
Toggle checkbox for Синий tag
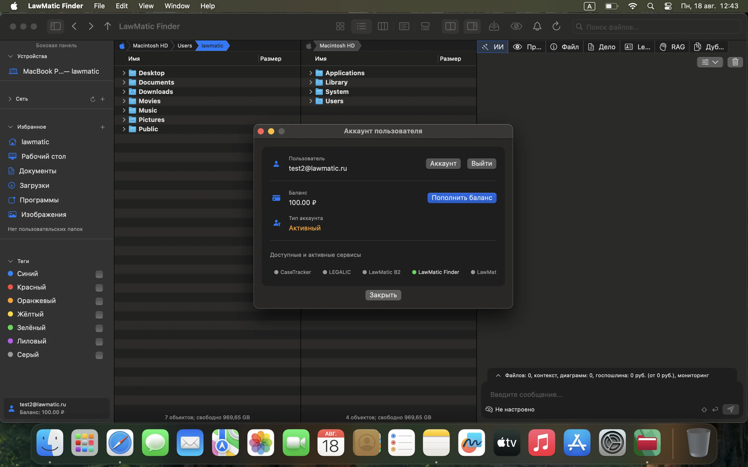click(99, 274)
